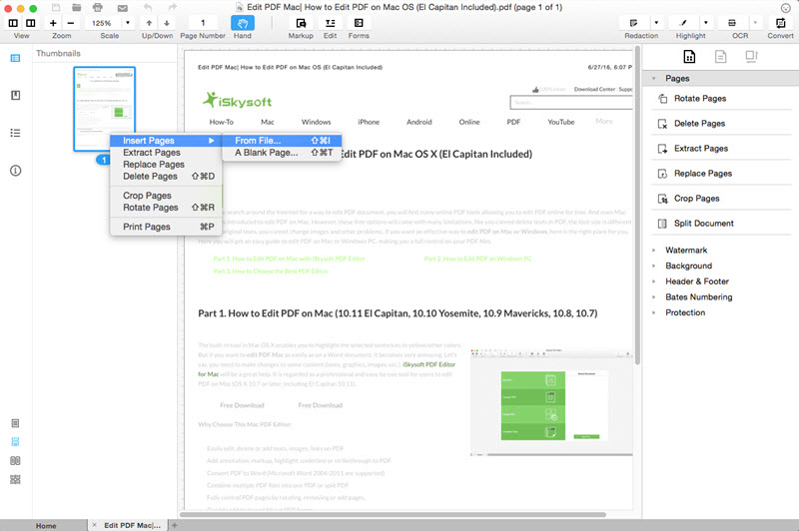Select the page 1 thumbnail
799x531 pixels.
pyautogui.click(x=105, y=109)
